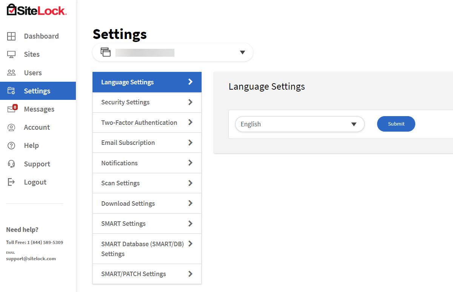The height and width of the screenshot is (292, 453).
Task: Select the Language Settings tab label
Action: click(x=127, y=82)
